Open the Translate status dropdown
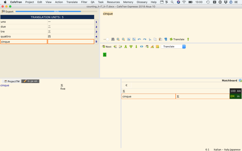Screen dimensions: 242x151 coord(173,47)
